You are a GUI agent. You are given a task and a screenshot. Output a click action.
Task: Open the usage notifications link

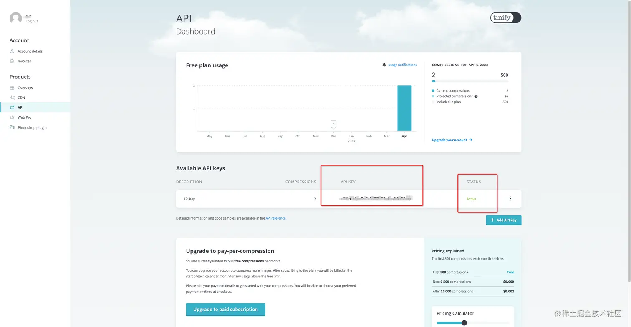[402, 65]
